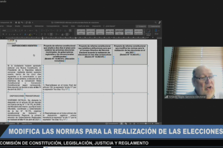Select justify alignment icon
The height and width of the screenshot is (148, 223).
pyautogui.click(x=51, y=34)
